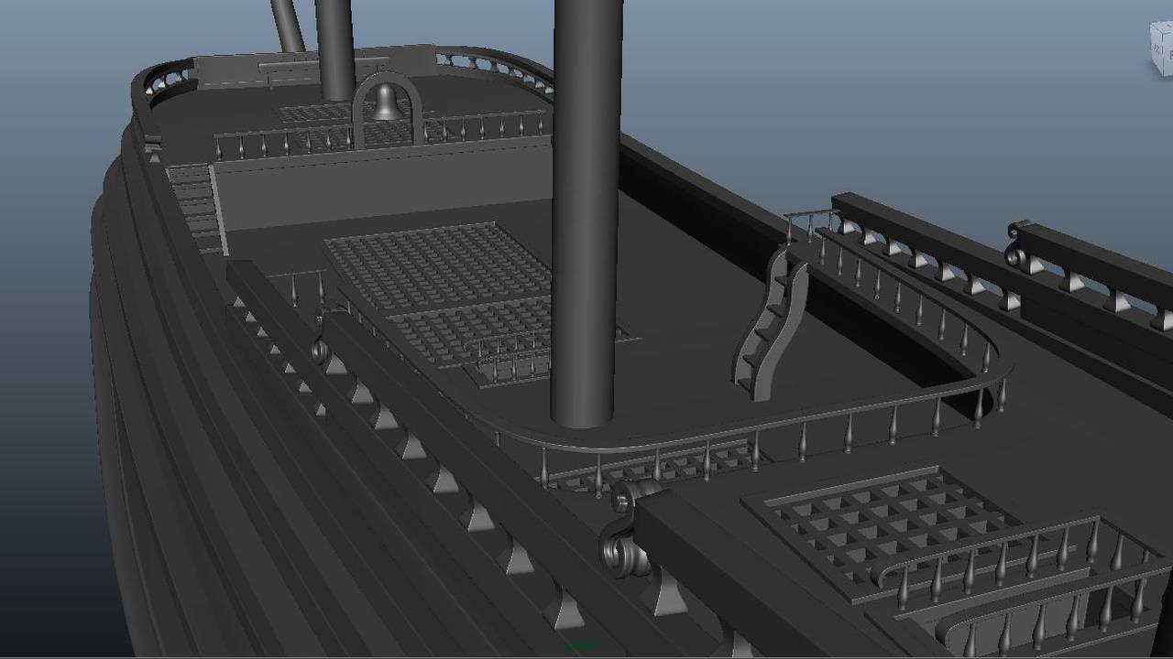
Task: Click the ViewCube in the top-right corner
Action: [1161, 49]
